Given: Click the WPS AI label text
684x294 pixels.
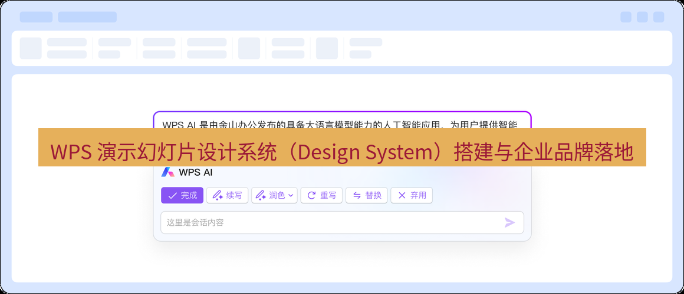Looking at the screenshot, I should pos(195,172).
